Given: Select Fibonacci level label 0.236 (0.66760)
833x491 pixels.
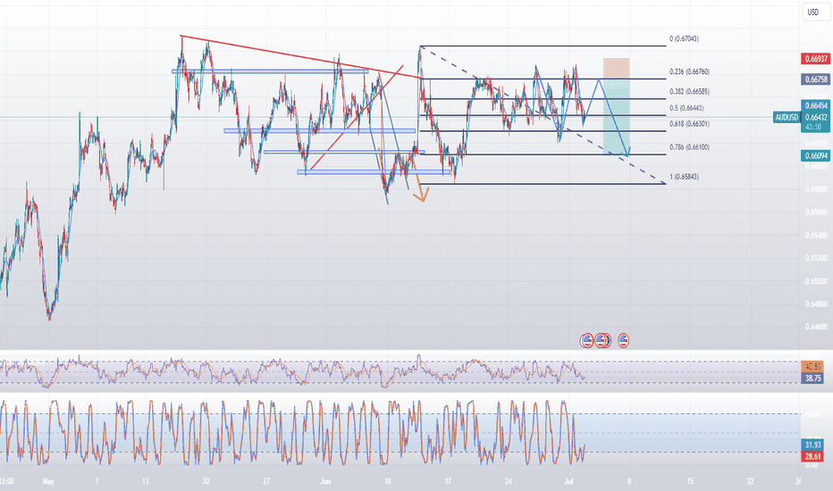Looking at the screenshot, I should point(689,71).
